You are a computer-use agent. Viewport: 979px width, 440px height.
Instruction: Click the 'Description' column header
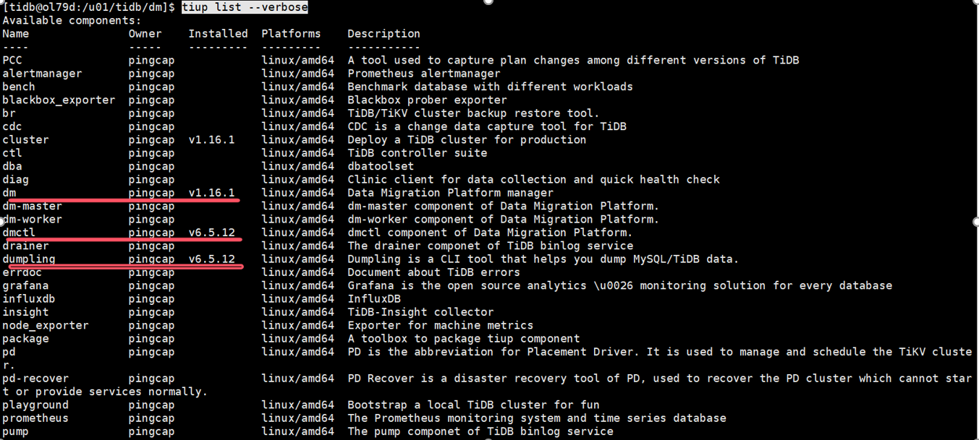pos(383,34)
